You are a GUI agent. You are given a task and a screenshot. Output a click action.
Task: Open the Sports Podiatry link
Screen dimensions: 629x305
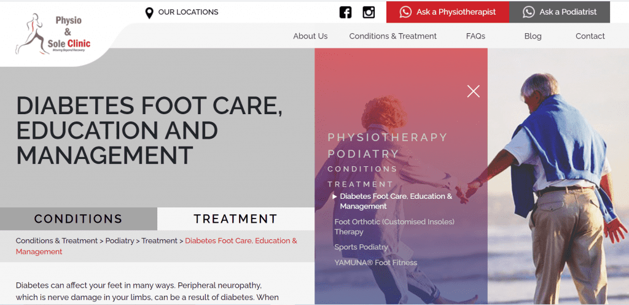click(x=361, y=247)
